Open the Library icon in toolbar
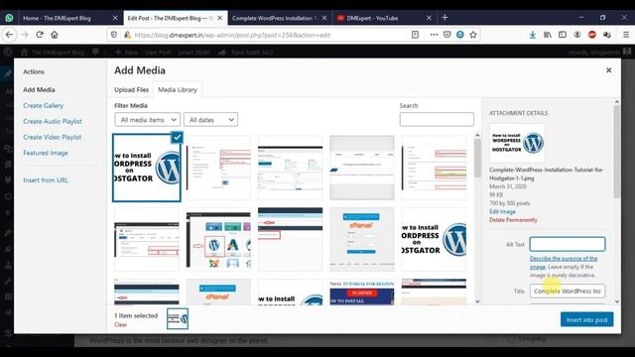Image resolution: width=635 pixels, height=357 pixels. (x=548, y=35)
